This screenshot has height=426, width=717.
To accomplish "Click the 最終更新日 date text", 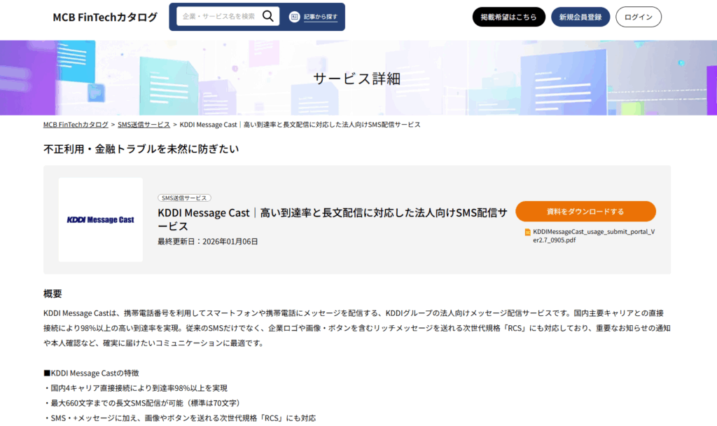I will [208, 242].
